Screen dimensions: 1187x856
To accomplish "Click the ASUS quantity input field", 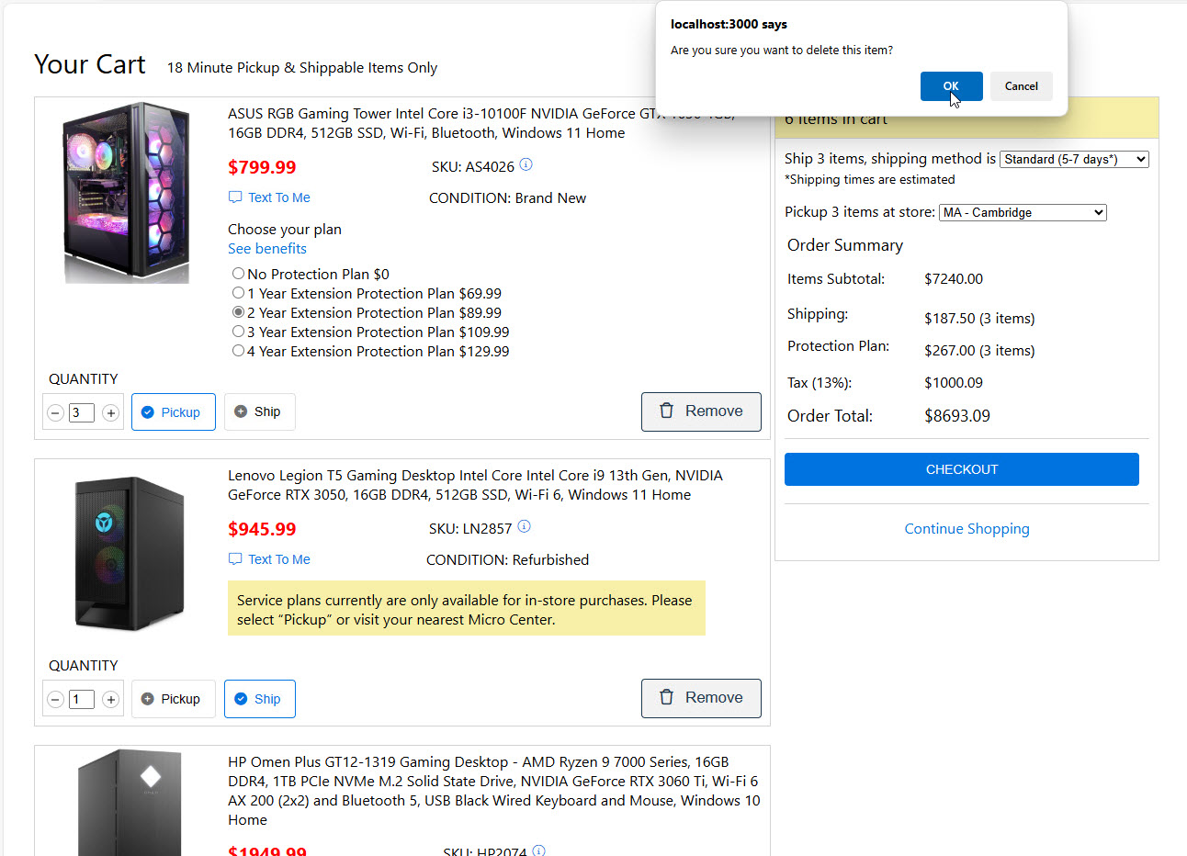I will click(81, 413).
